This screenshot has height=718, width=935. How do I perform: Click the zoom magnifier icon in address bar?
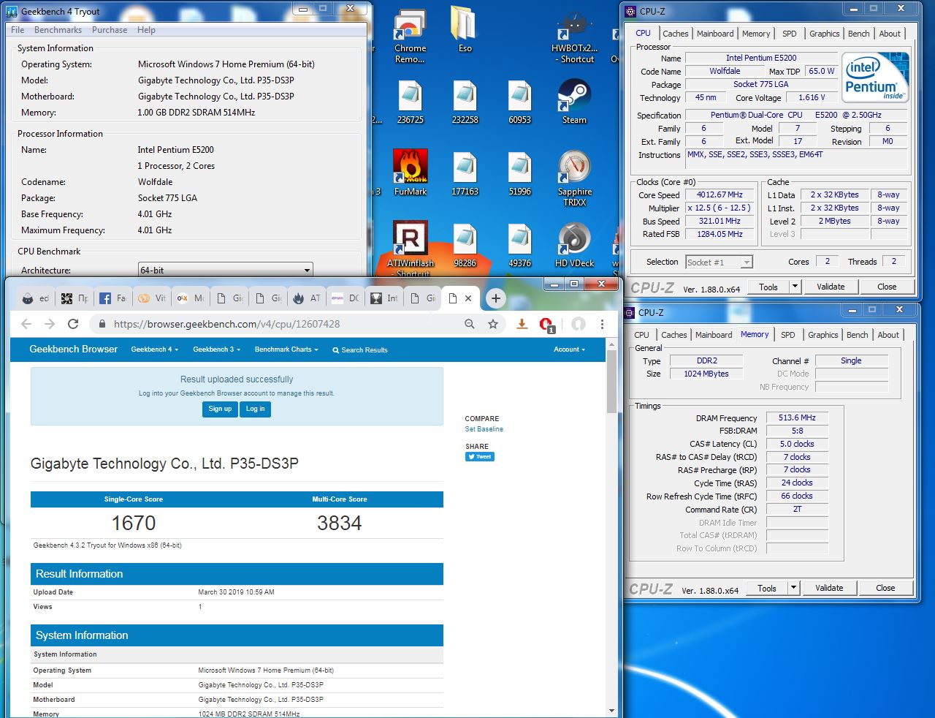pyautogui.click(x=470, y=324)
